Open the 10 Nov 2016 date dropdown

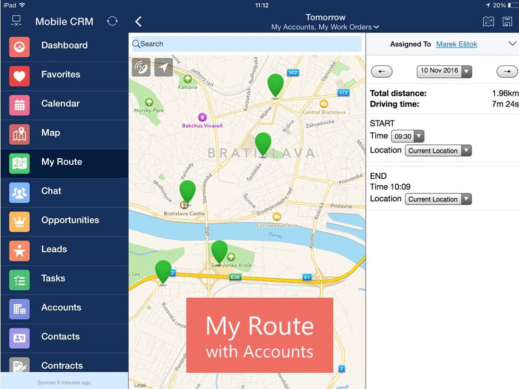444,71
